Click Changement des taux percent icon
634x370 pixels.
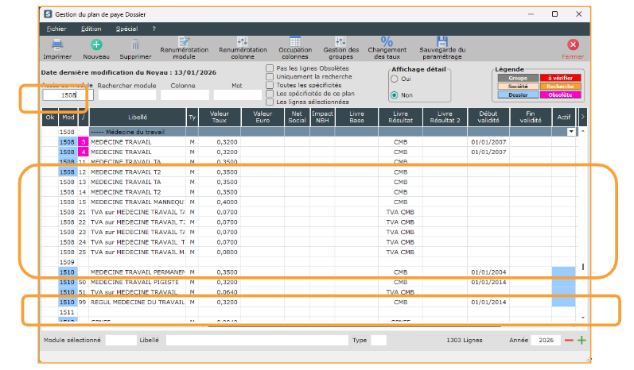pyautogui.click(x=387, y=42)
